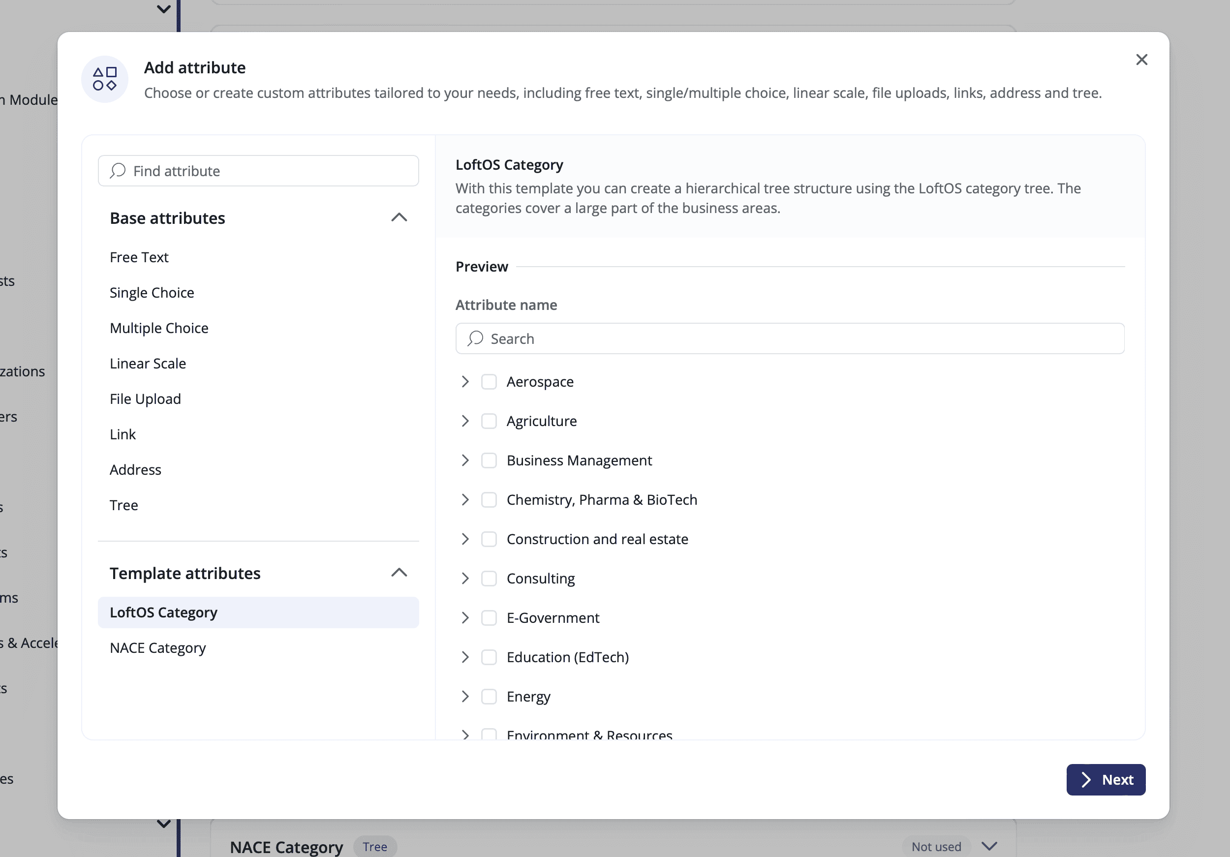This screenshot has height=857, width=1230.
Task: Choose the NACE Category template
Action: (x=157, y=647)
